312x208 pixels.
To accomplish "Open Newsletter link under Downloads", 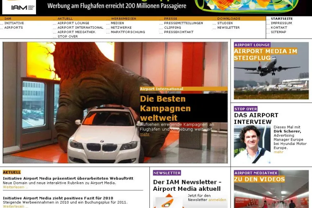I will (x=228, y=27).
